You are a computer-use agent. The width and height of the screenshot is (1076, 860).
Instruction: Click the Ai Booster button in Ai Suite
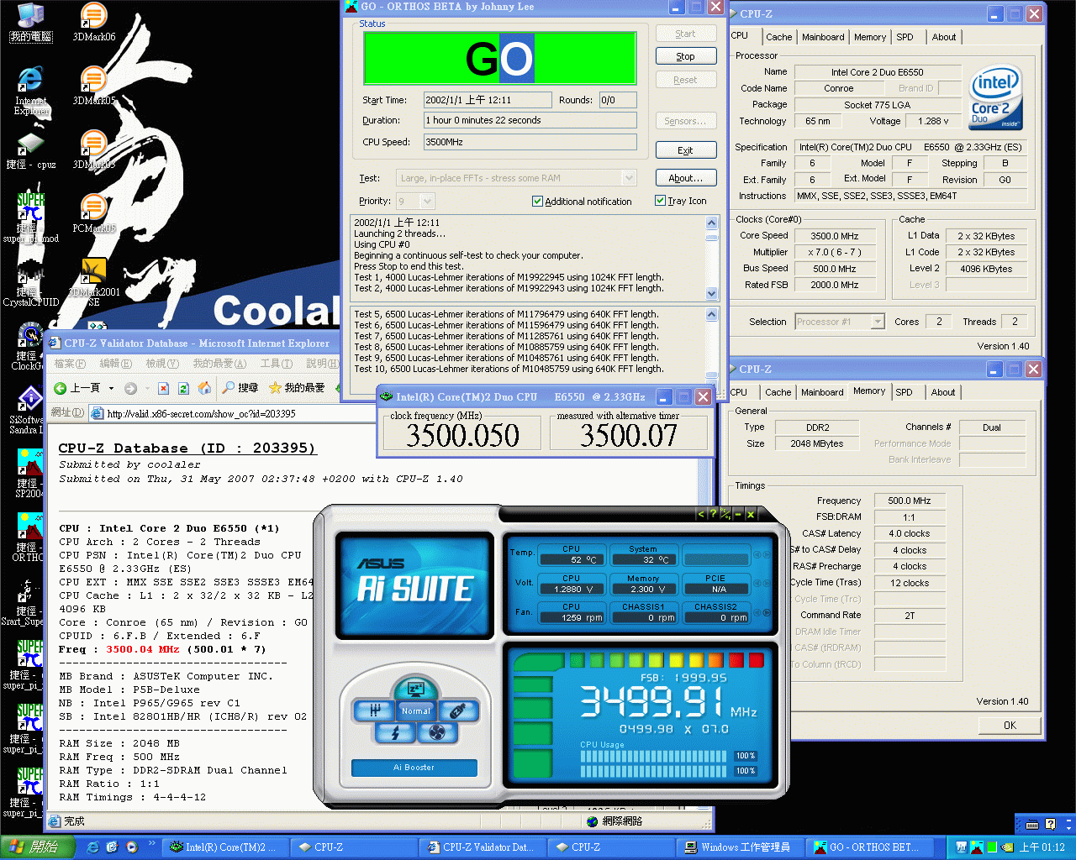414,768
